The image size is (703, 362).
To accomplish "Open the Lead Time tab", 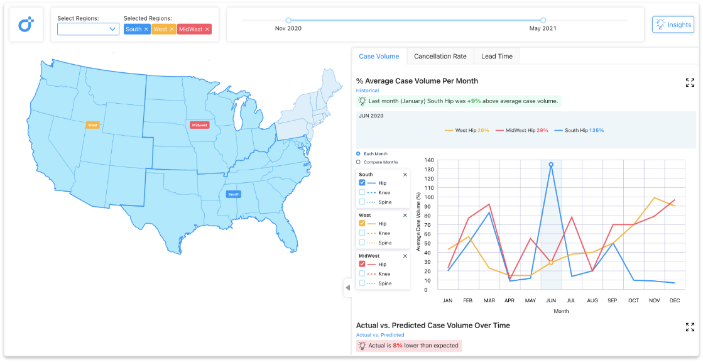I will 496,56.
